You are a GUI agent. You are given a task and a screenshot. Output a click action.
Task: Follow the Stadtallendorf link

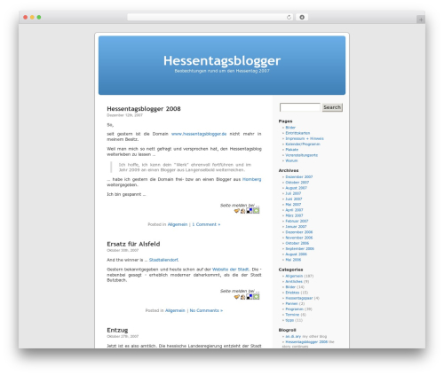click(163, 260)
